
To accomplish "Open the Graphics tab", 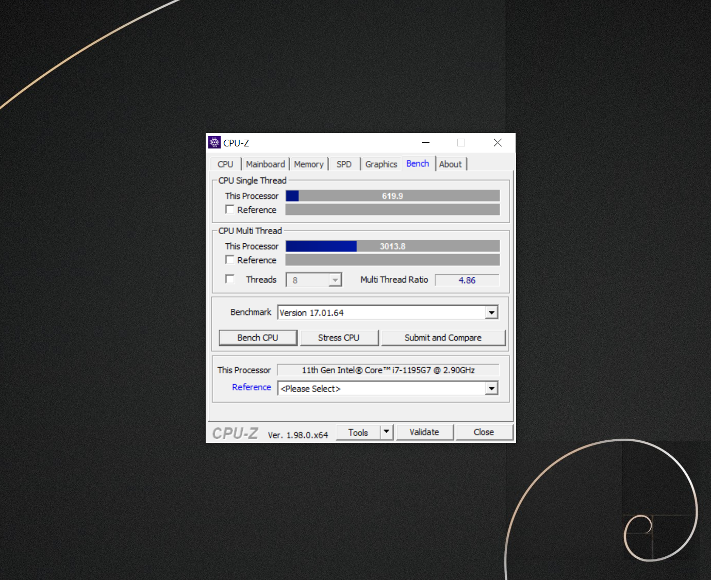I will coord(381,164).
